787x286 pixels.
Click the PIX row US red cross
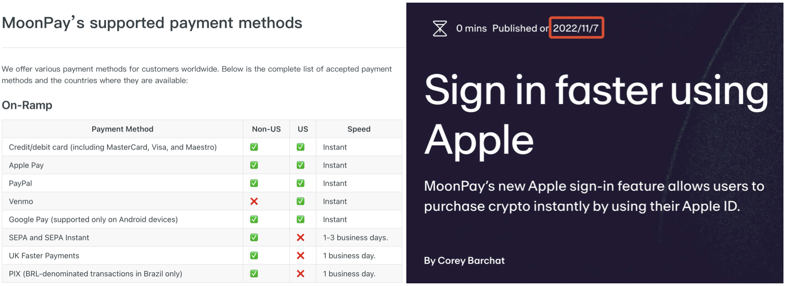(301, 274)
